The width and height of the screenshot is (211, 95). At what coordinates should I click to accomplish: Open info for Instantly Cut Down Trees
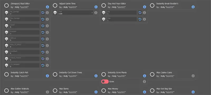(x=96, y=76)
